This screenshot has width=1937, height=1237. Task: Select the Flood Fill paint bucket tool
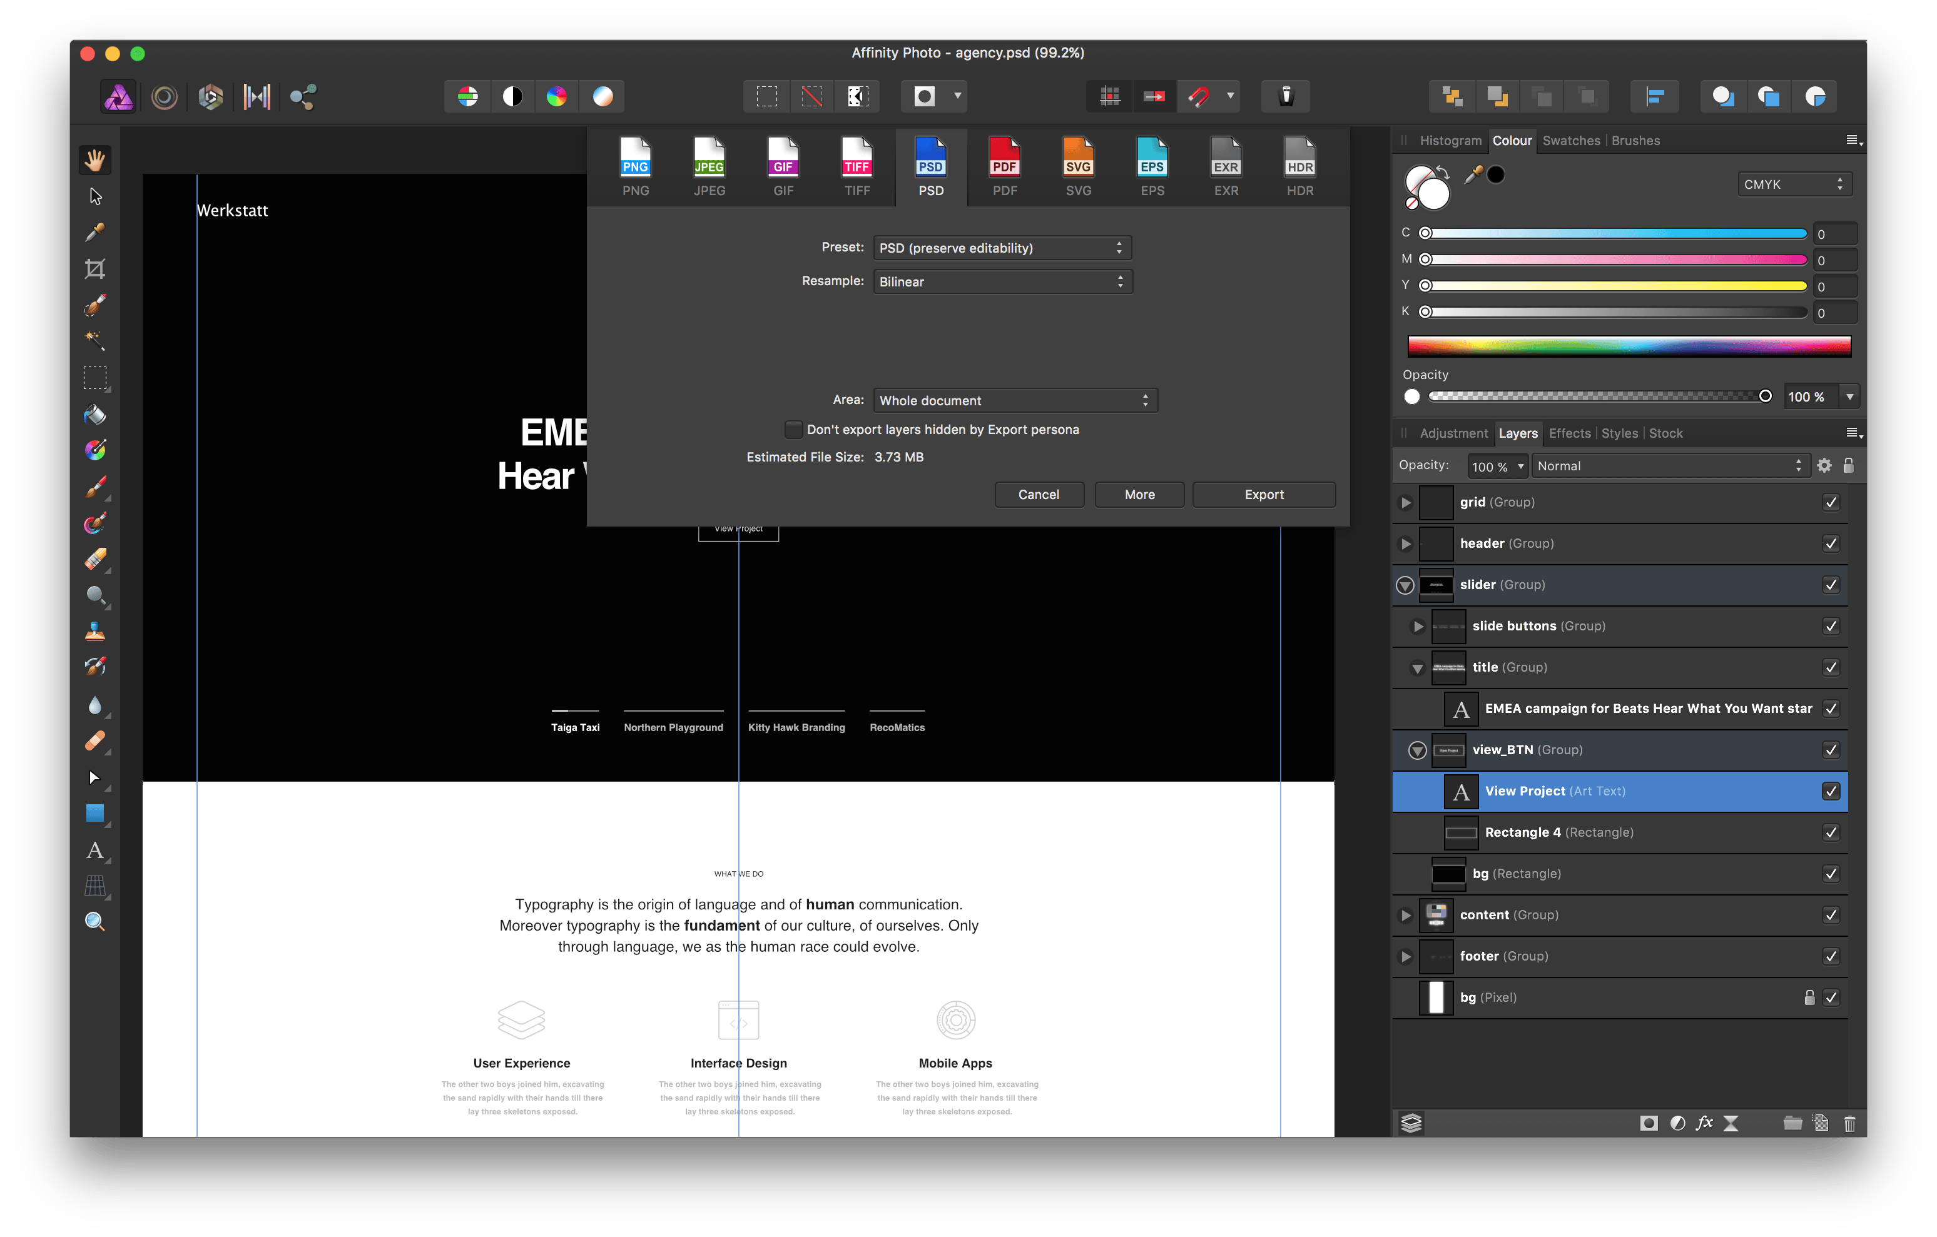(x=95, y=414)
